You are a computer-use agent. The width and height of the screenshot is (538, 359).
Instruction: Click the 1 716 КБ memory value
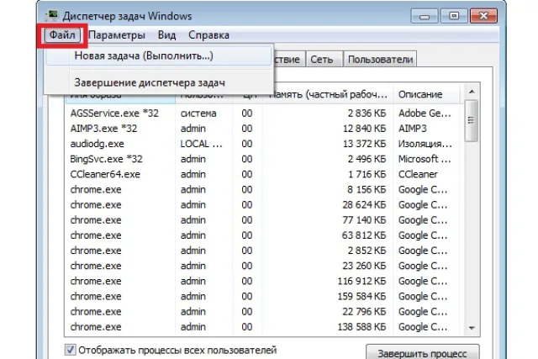[x=367, y=174]
